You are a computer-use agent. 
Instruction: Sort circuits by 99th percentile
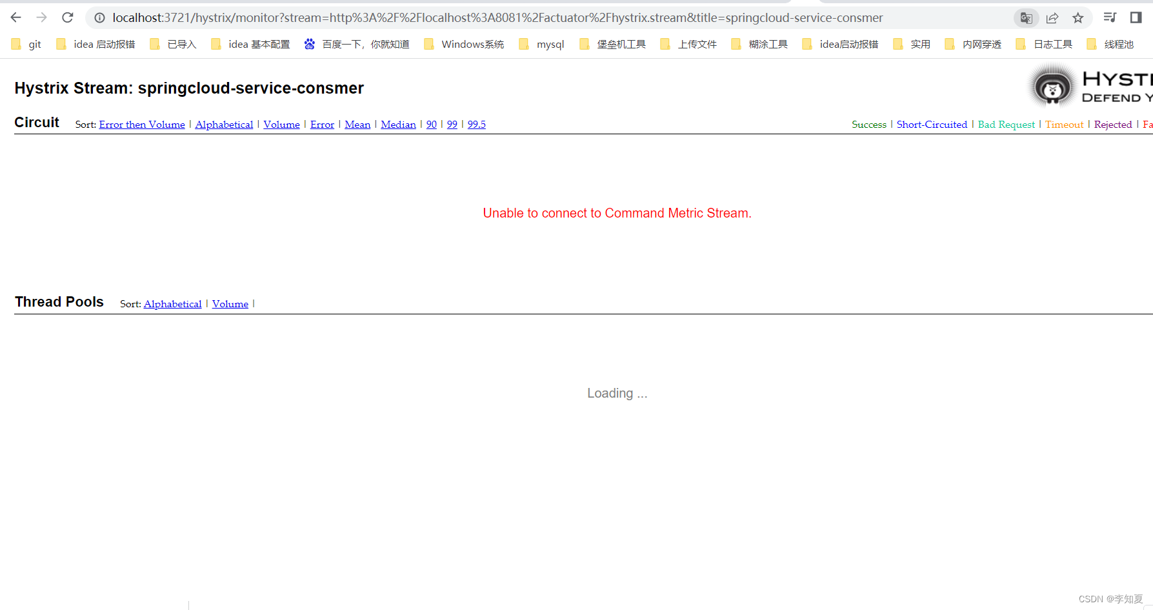coord(452,125)
